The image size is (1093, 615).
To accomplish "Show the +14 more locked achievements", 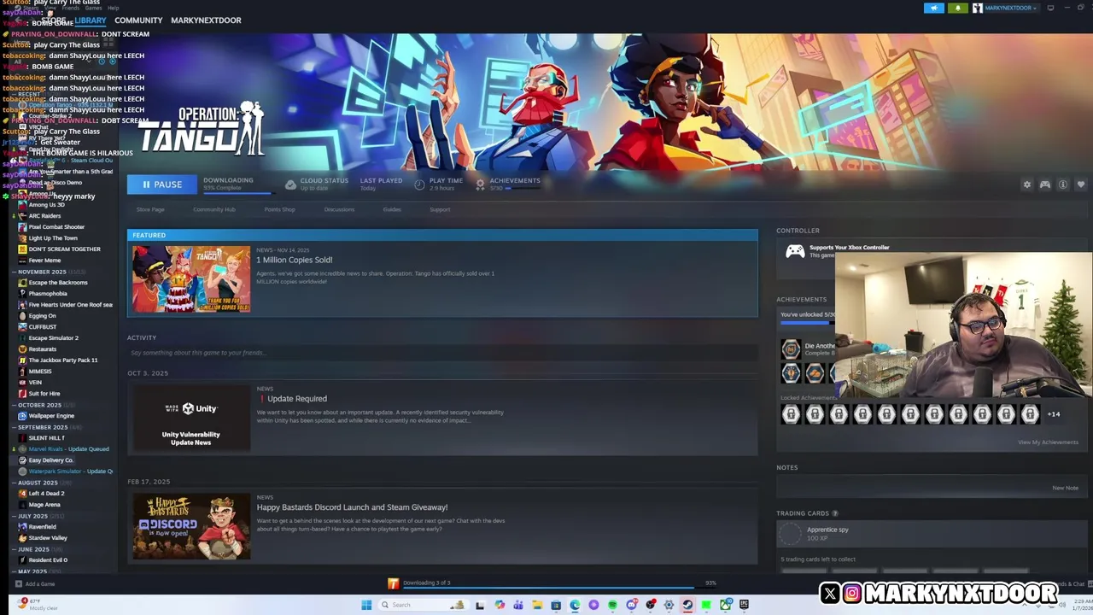I will [x=1054, y=415].
